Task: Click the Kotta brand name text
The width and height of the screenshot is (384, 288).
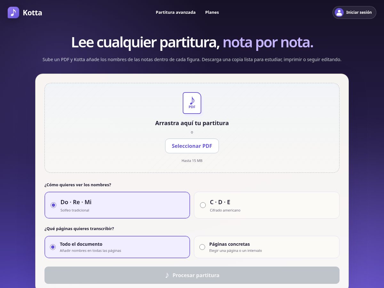Action: click(x=32, y=13)
